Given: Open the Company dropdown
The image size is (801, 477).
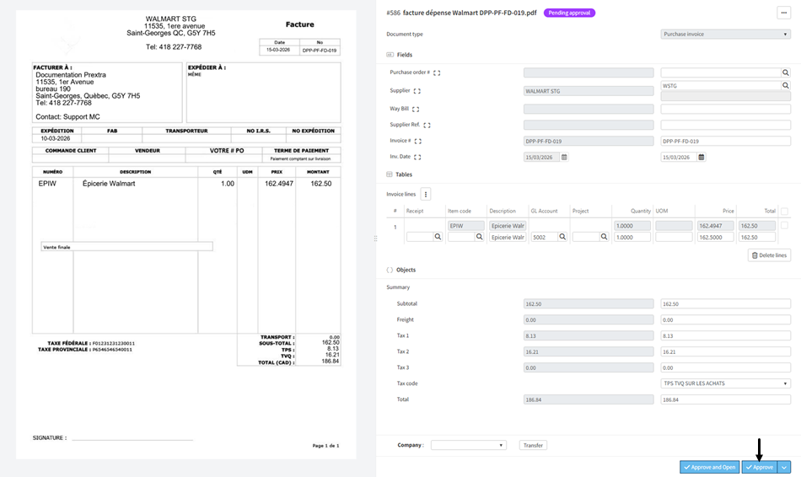Looking at the screenshot, I should [469, 445].
